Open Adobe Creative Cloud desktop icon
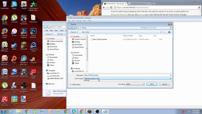 [x=33, y=74]
